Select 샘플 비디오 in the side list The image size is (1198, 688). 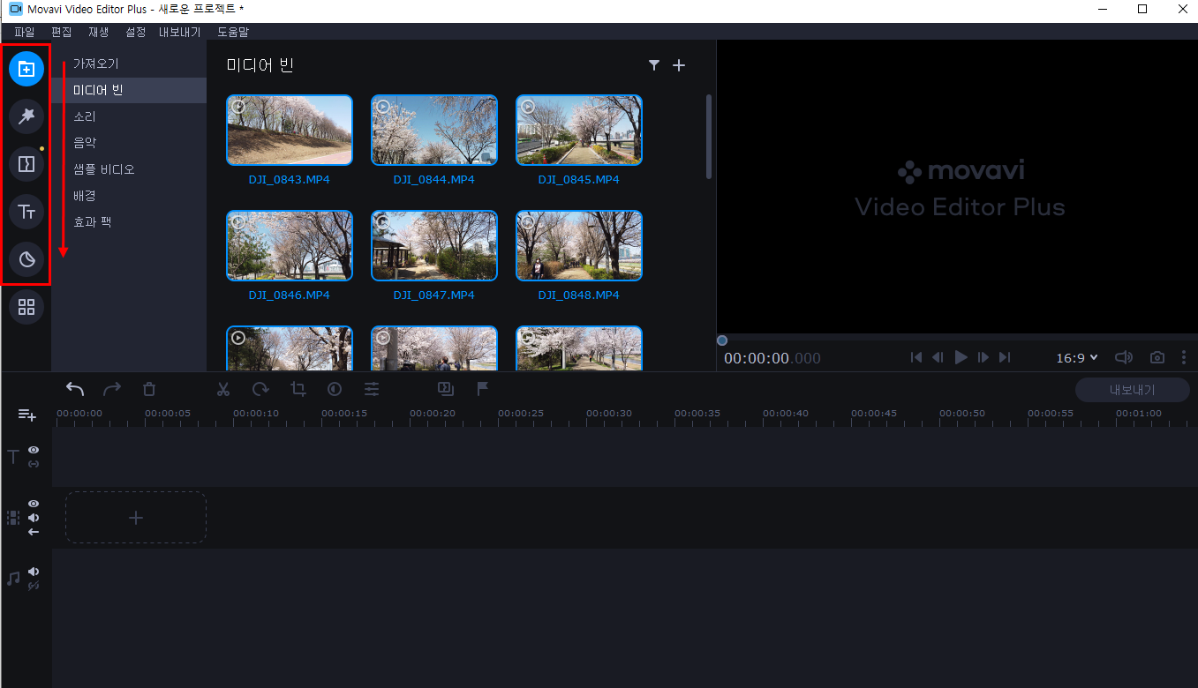coord(129,168)
